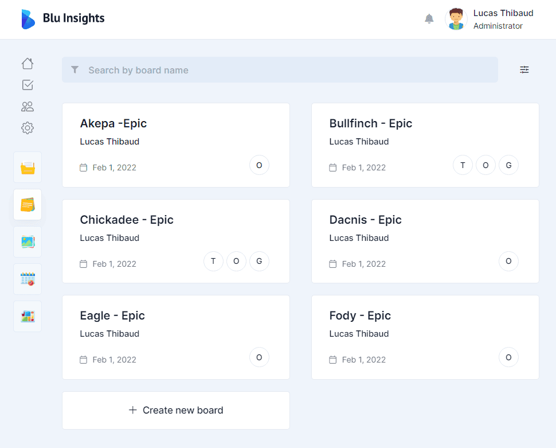Open the Home icon in sidebar
The width and height of the screenshot is (556, 448).
(x=28, y=64)
